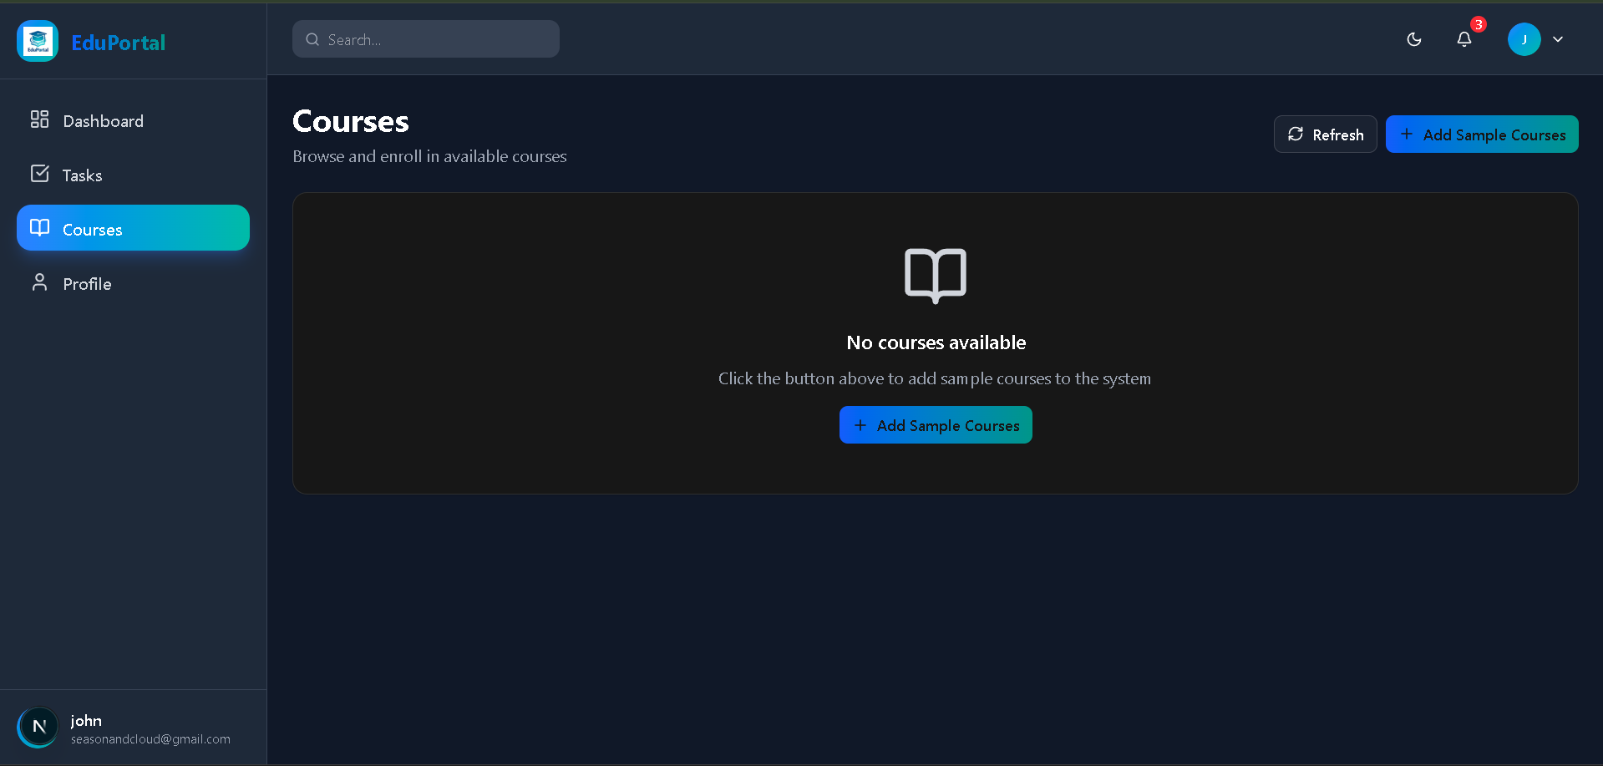The image size is (1603, 766).
Task: Click the Dashboard grid icon in sidebar
Action: pos(39,119)
